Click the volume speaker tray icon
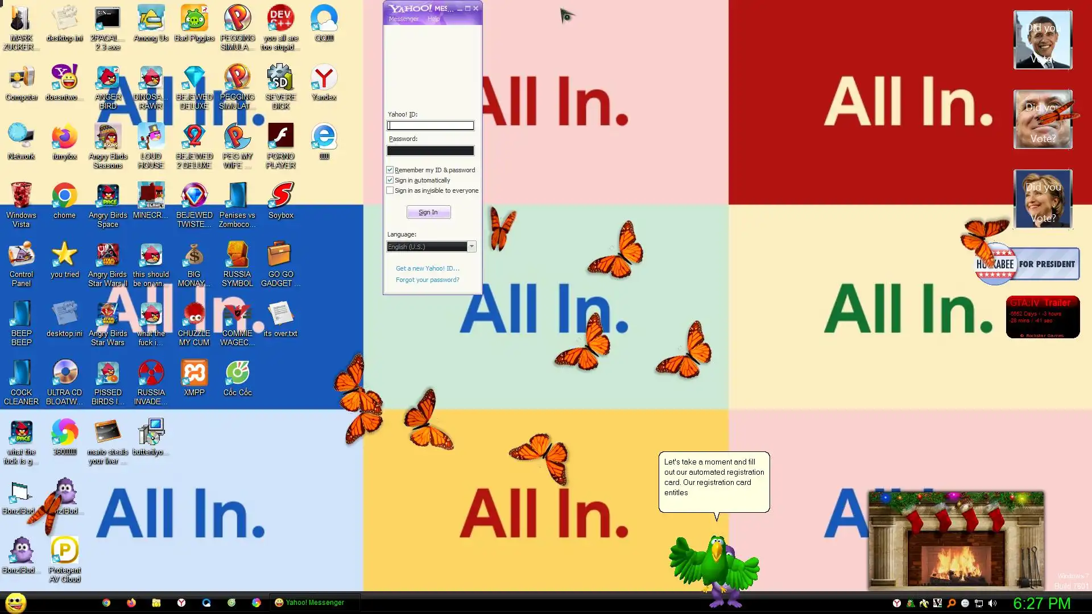 tap(992, 603)
